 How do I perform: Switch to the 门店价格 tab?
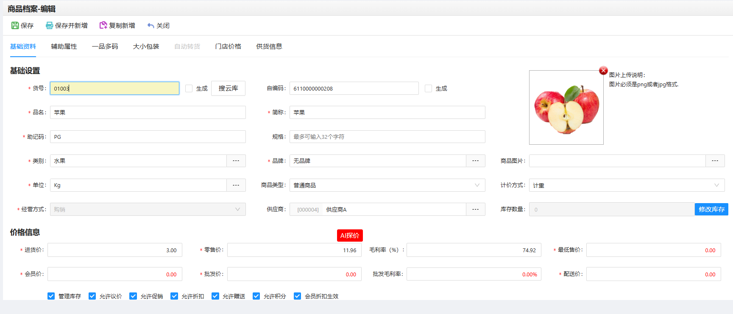228,47
